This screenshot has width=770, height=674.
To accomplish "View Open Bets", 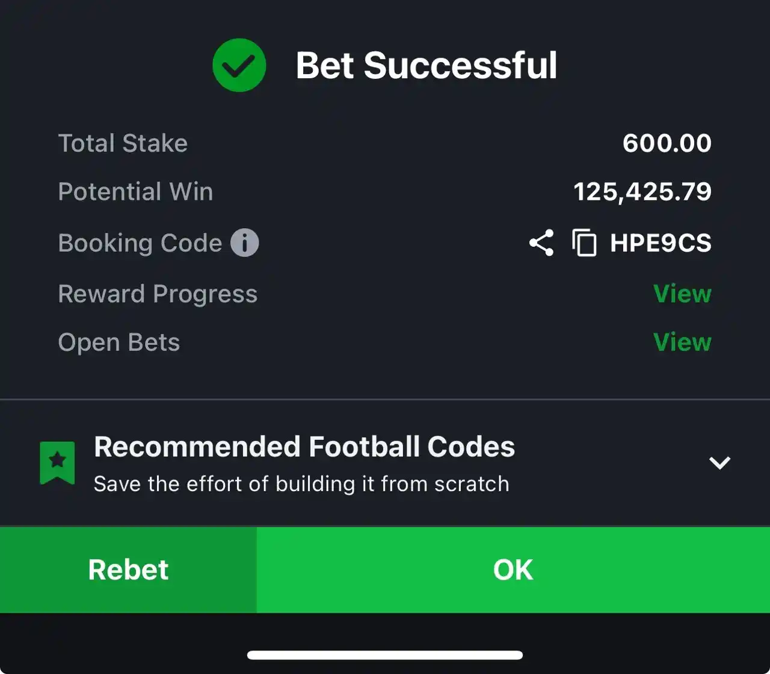I will click(682, 342).
